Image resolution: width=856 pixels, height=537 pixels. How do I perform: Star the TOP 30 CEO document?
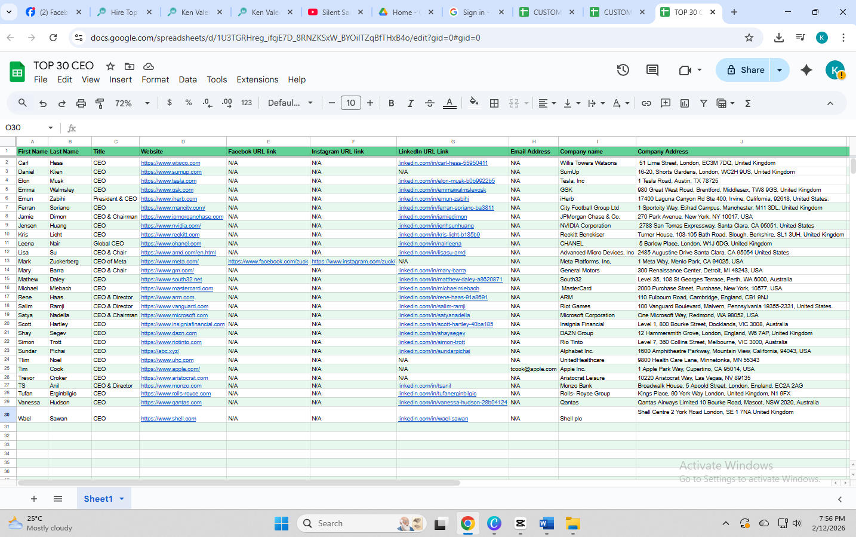tap(110, 66)
